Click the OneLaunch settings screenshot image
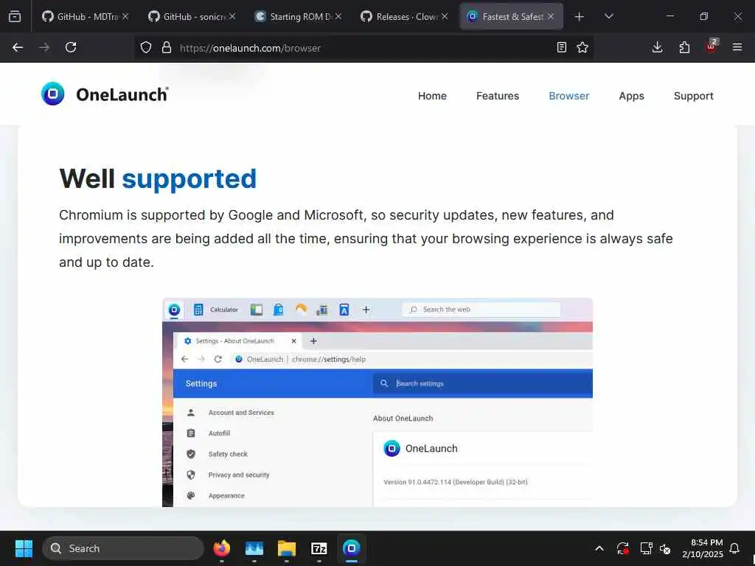The width and height of the screenshot is (755, 566). tap(377, 402)
